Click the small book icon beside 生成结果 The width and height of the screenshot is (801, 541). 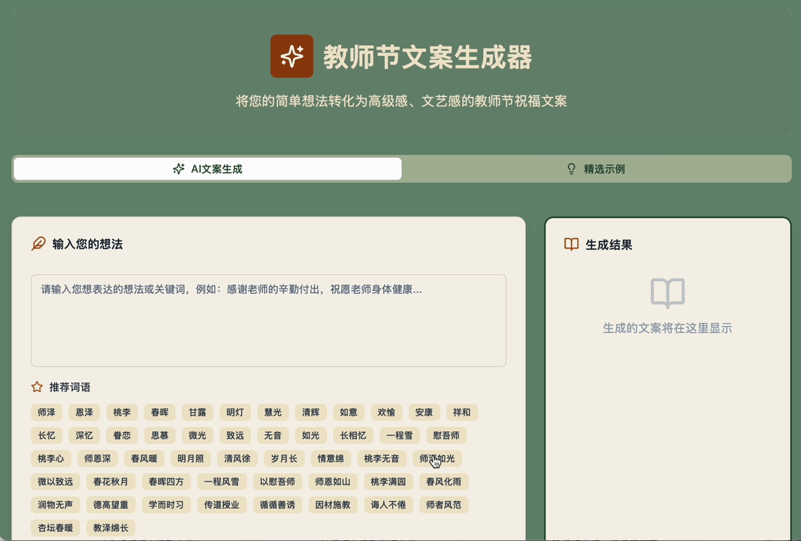coord(571,245)
